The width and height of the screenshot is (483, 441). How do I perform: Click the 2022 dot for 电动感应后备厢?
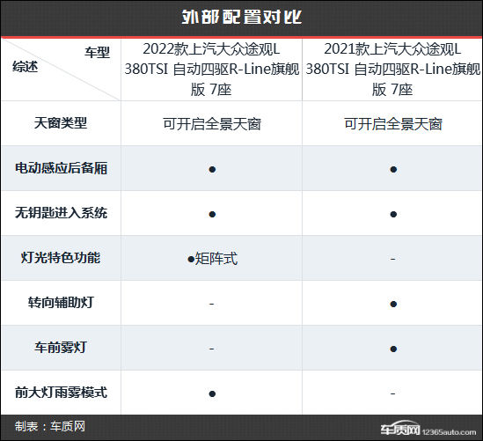point(212,169)
